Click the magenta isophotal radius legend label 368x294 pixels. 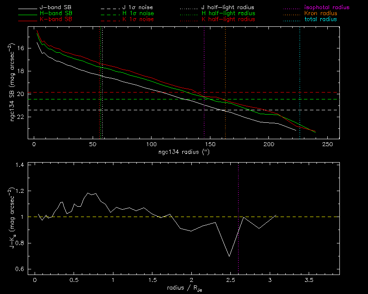pos(326,8)
